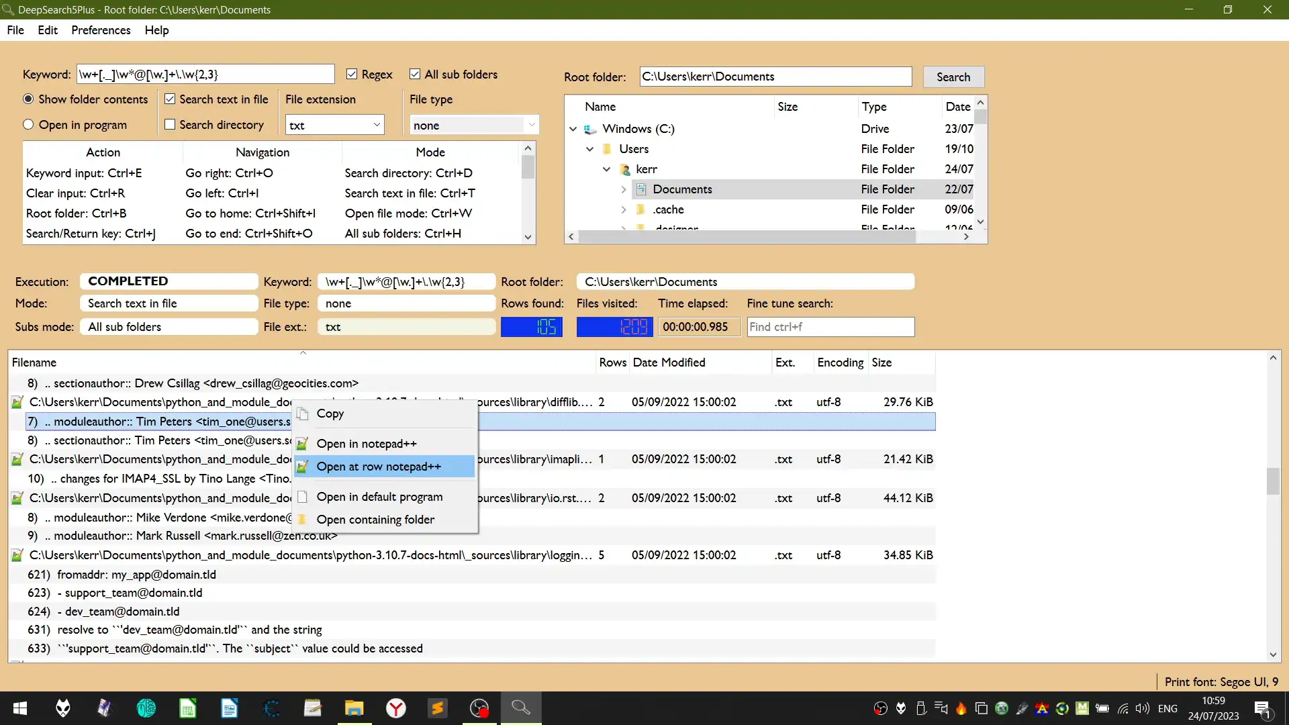The height and width of the screenshot is (725, 1289).
Task: Collapse the Users tree node
Action: point(590,149)
